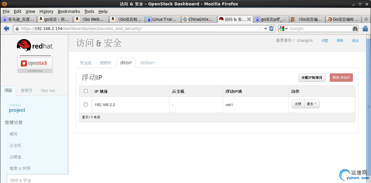Click the Red Hat logo

pos(35,46)
